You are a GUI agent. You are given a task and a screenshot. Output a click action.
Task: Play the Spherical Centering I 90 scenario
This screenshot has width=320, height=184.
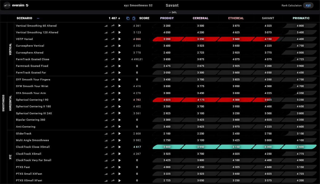(x=119, y=100)
